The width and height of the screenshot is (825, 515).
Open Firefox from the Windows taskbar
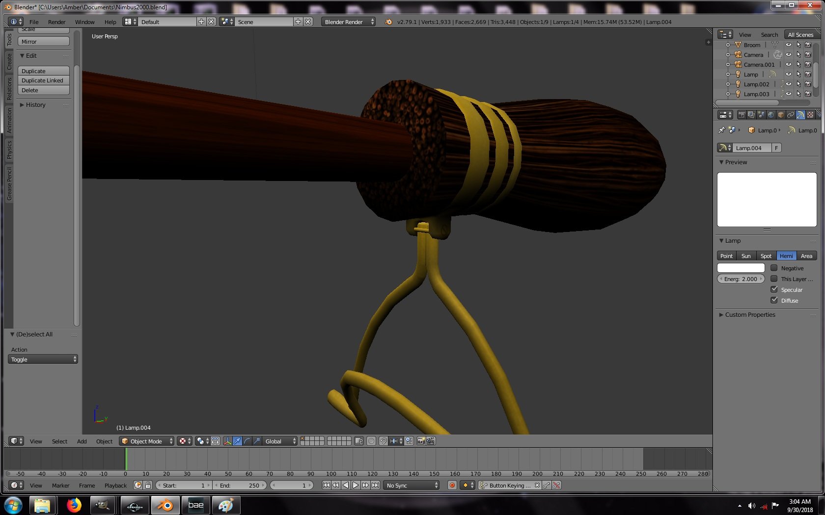click(x=74, y=505)
